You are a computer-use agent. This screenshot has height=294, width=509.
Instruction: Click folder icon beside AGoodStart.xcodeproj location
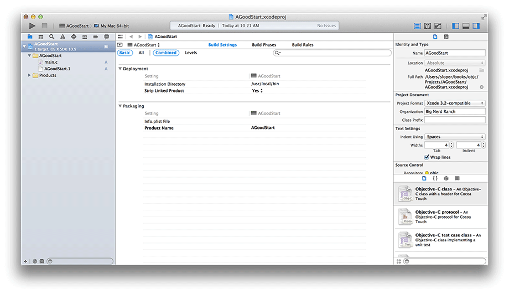click(482, 70)
